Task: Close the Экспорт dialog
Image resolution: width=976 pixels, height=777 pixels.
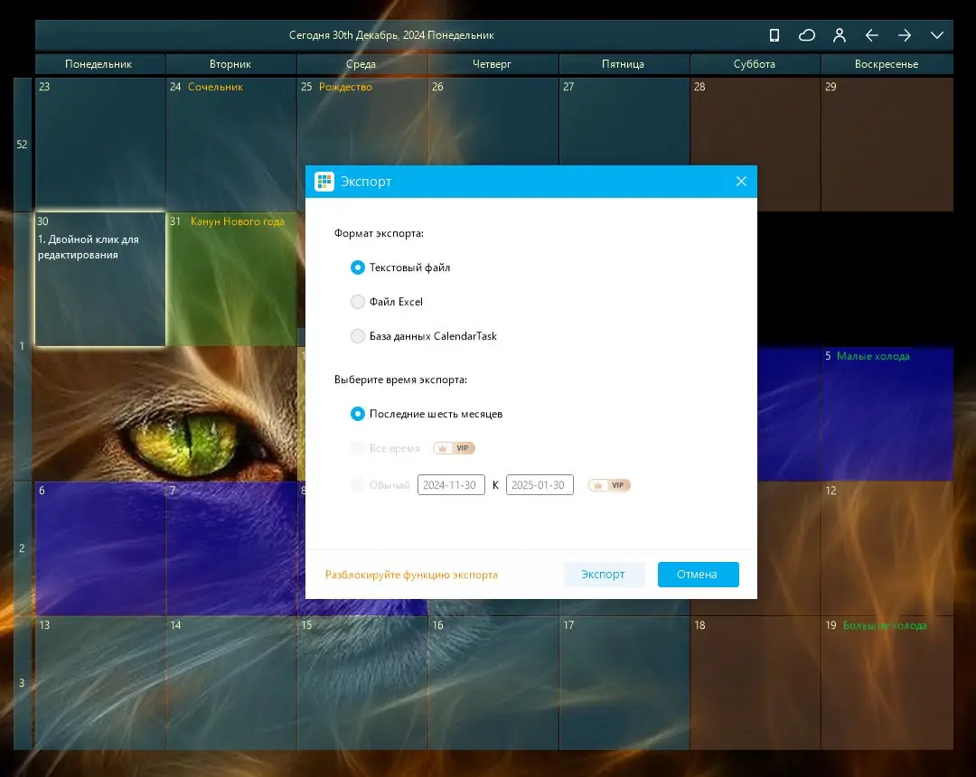Action: (x=741, y=181)
